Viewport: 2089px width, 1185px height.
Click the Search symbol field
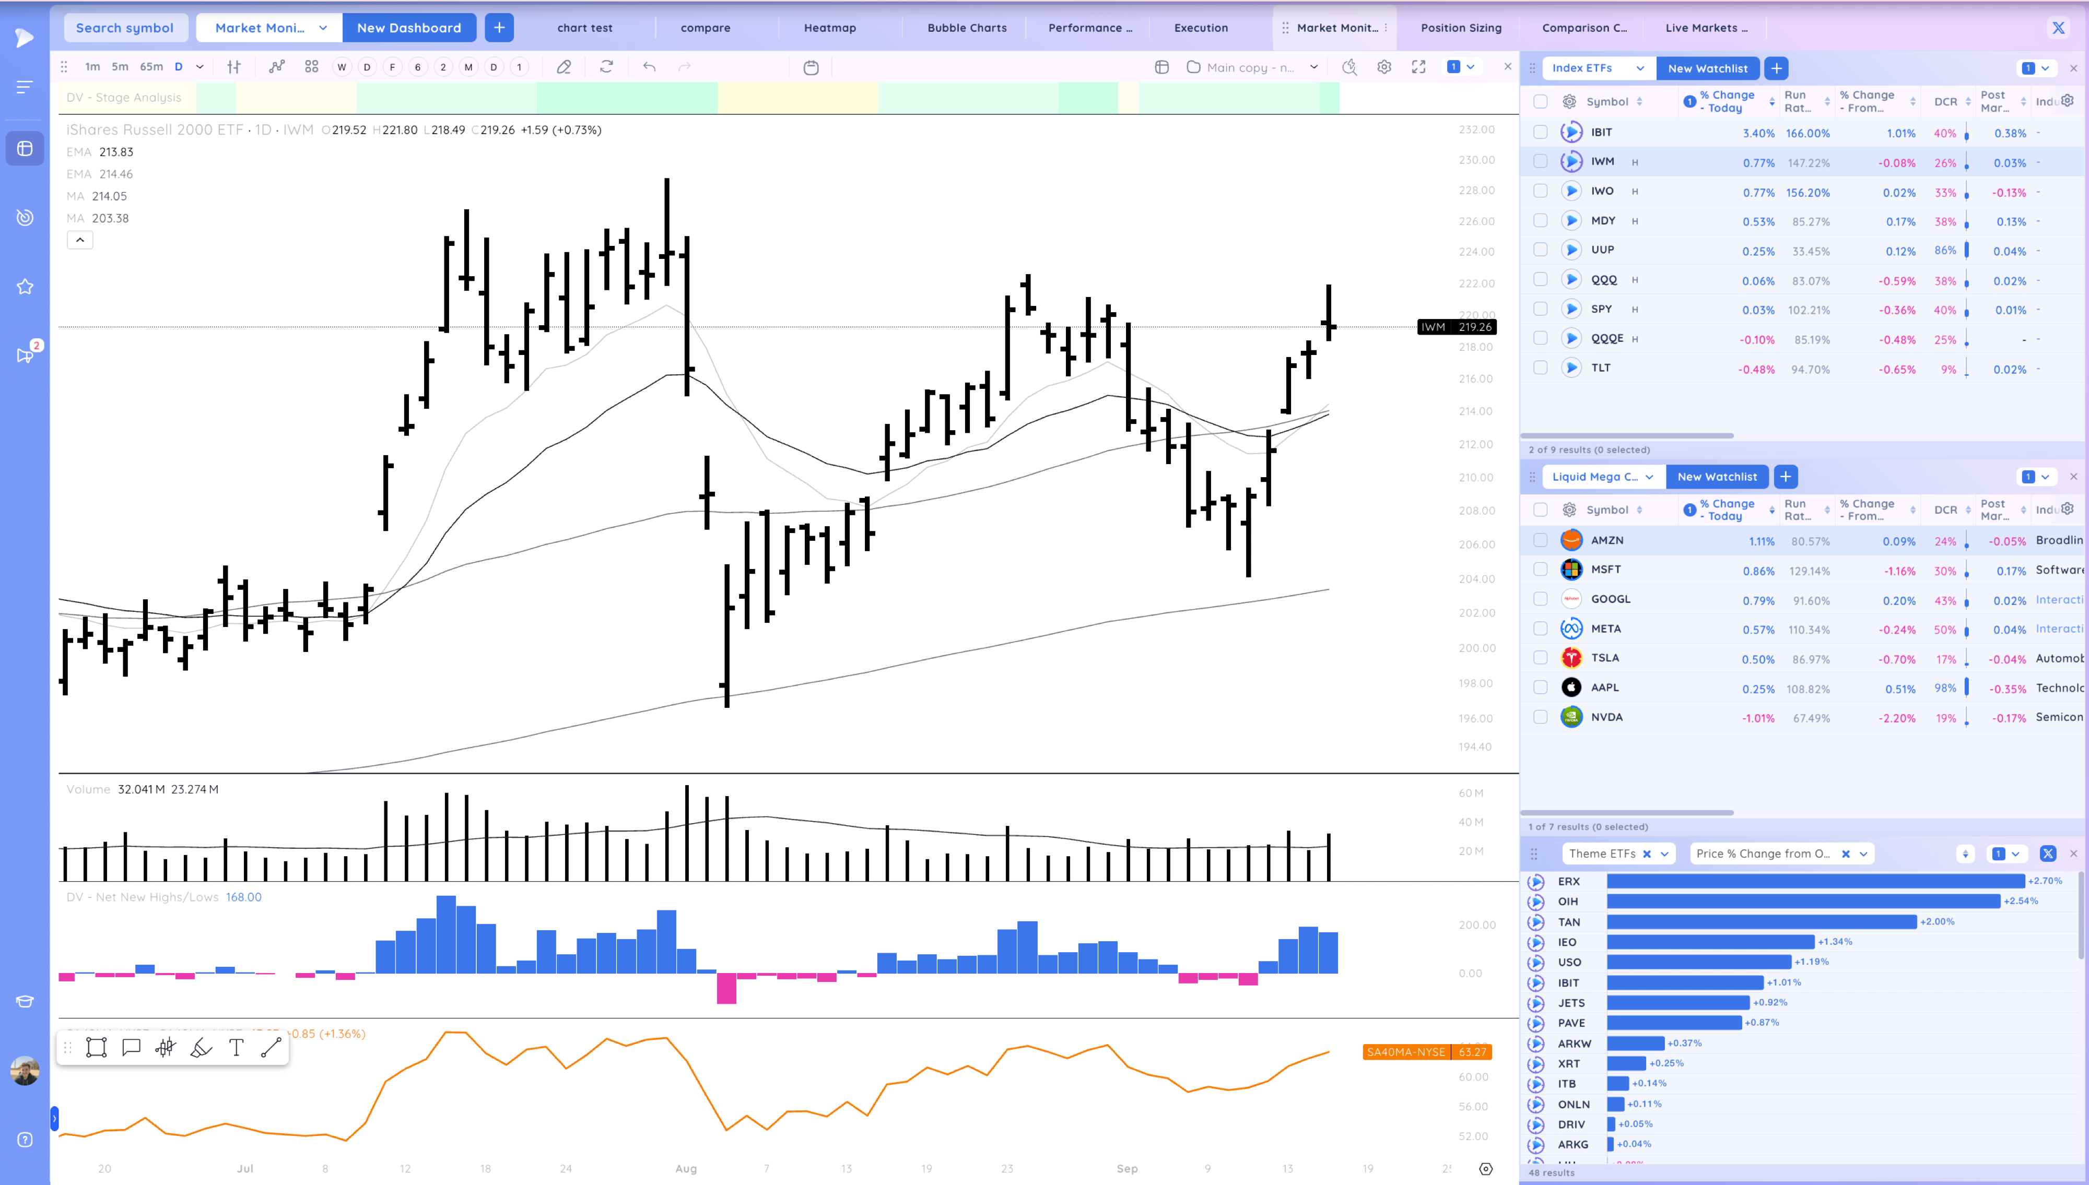(125, 28)
